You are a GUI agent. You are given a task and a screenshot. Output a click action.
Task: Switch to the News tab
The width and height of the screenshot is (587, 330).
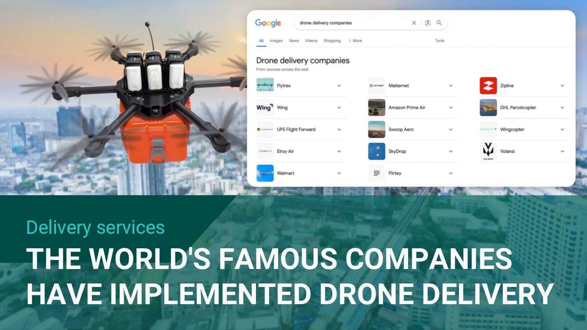(x=293, y=41)
